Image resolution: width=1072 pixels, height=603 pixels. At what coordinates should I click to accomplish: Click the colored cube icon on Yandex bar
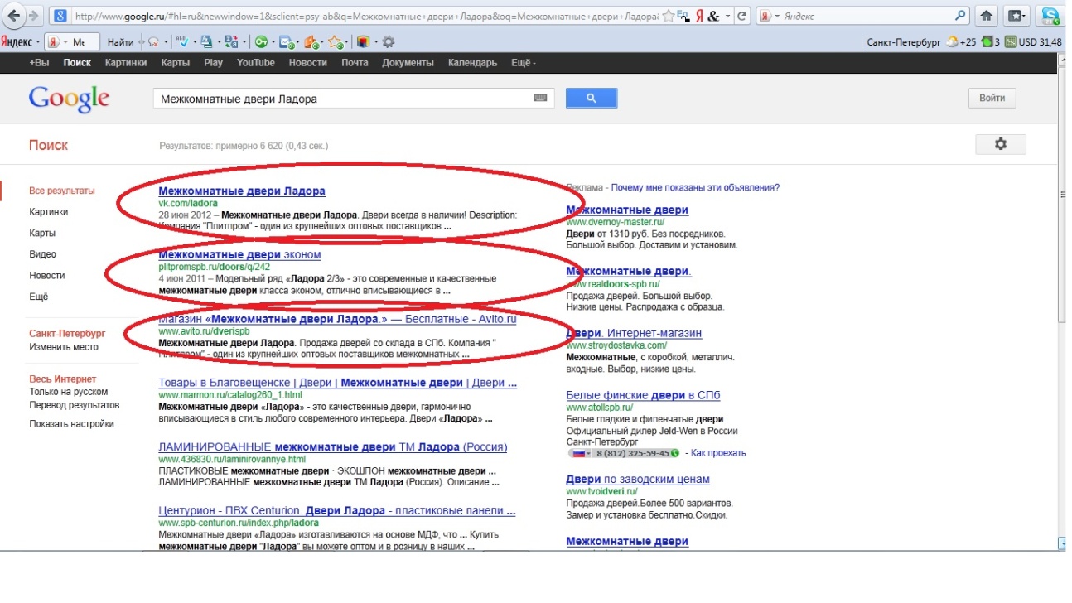click(362, 41)
